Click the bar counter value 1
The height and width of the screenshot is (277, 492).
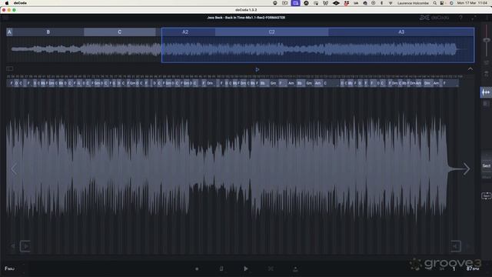coord(454,269)
